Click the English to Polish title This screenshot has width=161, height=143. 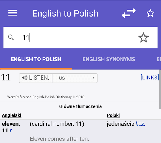tap(65, 13)
